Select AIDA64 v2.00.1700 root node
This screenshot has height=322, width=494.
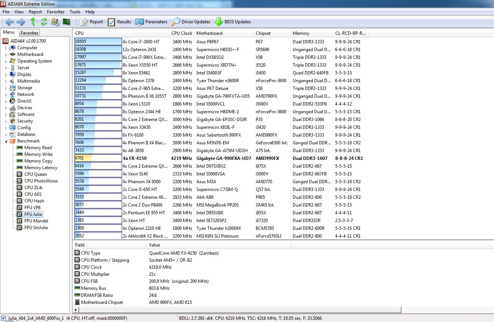click(28, 41)
